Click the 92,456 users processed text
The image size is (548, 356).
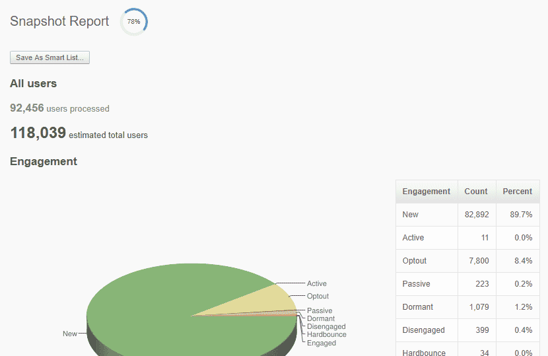point(59,108)
